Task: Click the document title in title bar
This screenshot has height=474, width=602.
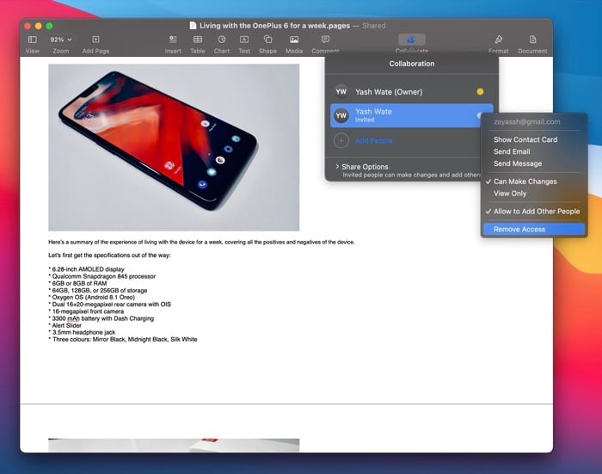Action: 274,26
